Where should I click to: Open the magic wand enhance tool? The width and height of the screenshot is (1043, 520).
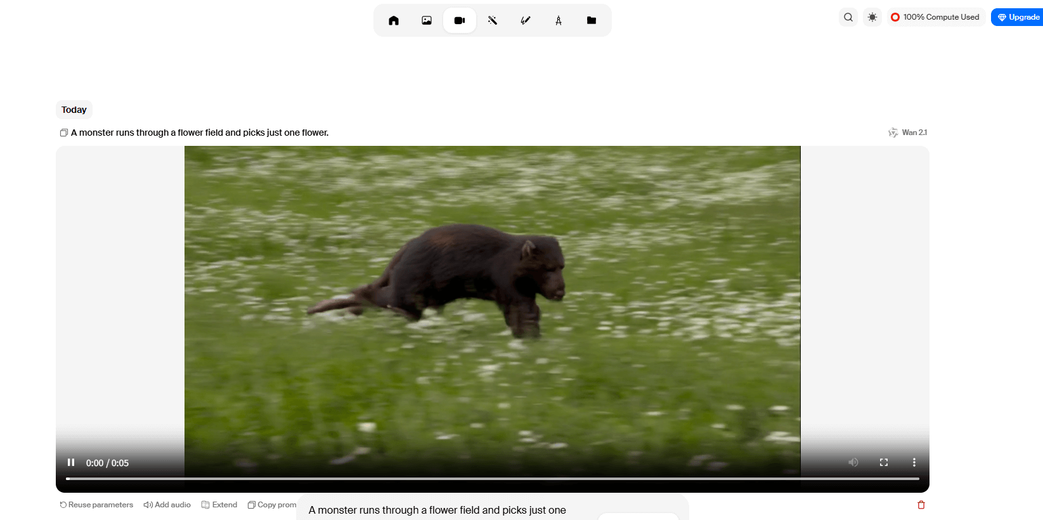tap(493, 20)
